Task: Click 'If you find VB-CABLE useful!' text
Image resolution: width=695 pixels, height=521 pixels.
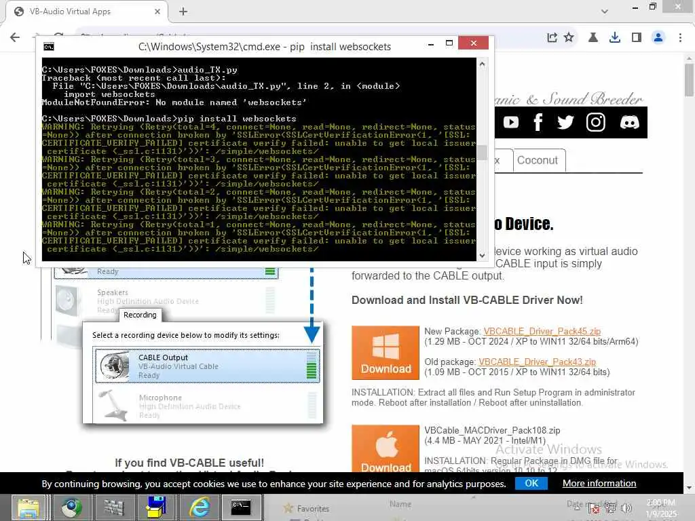Action: 189,463
